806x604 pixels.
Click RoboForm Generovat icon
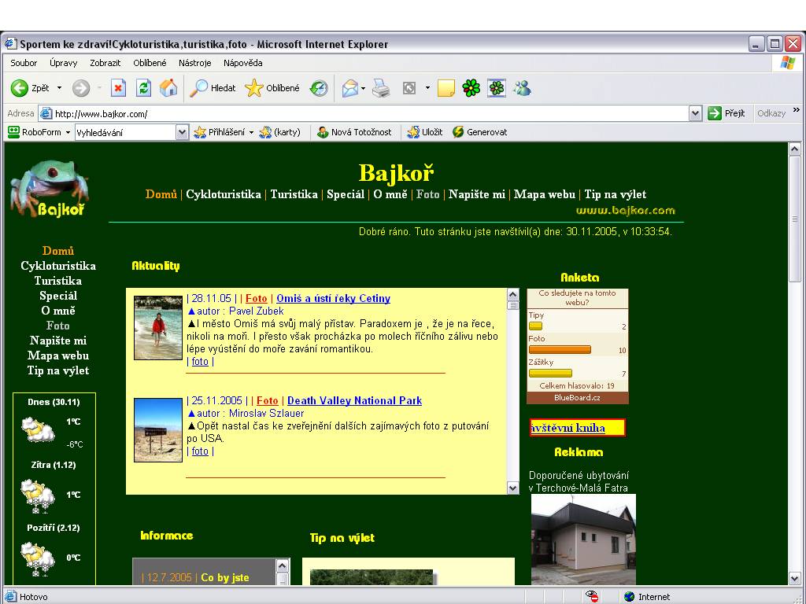(x=458, y=132)
